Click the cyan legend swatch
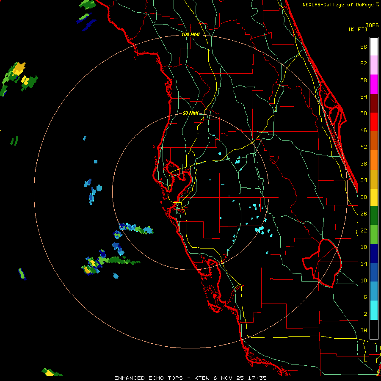 (374, 310)
